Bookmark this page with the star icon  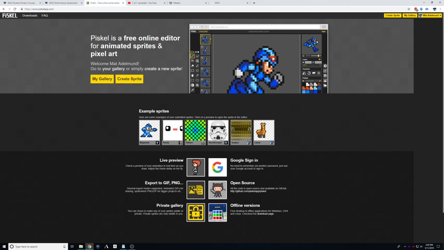coord(408,9)
